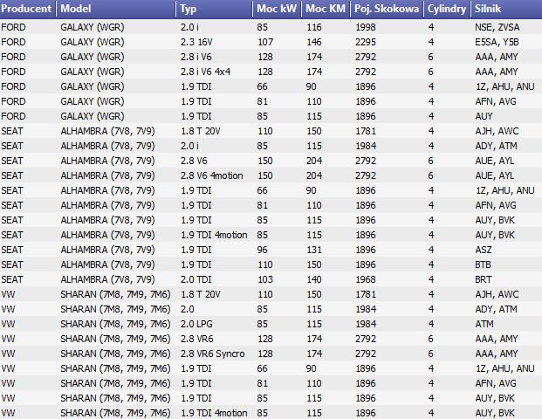
Task: Click the '96' kW cell
Action: [x=263, y=250]
